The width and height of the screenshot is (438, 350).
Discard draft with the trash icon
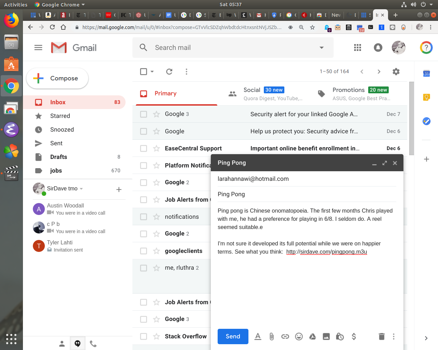click(382, 337)
